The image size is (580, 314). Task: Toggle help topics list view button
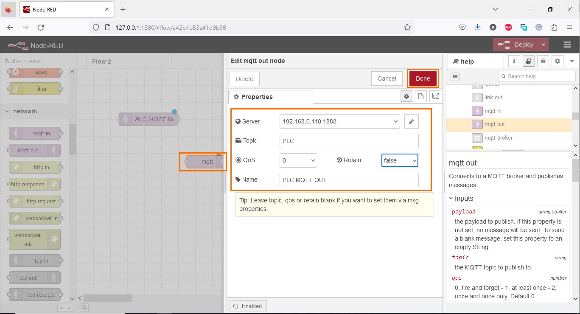click(455, 76)
